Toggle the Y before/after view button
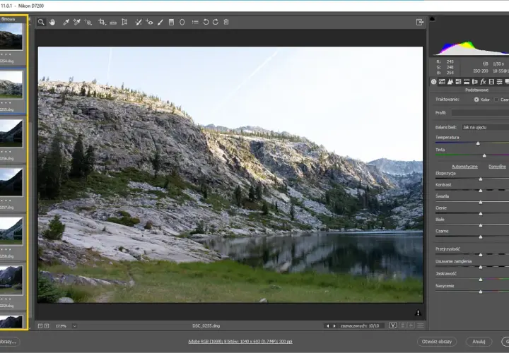 (393, 325)
